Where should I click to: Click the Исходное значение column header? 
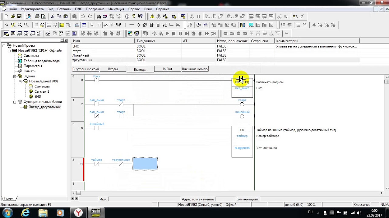[232, 41]
